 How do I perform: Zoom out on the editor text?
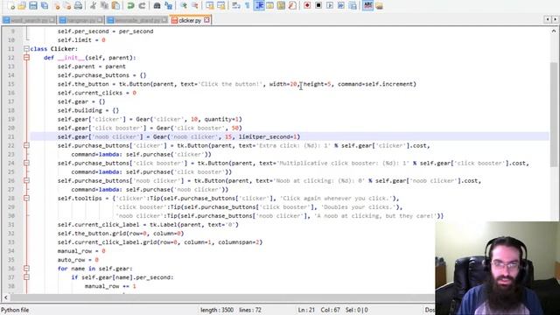[194, 5]
